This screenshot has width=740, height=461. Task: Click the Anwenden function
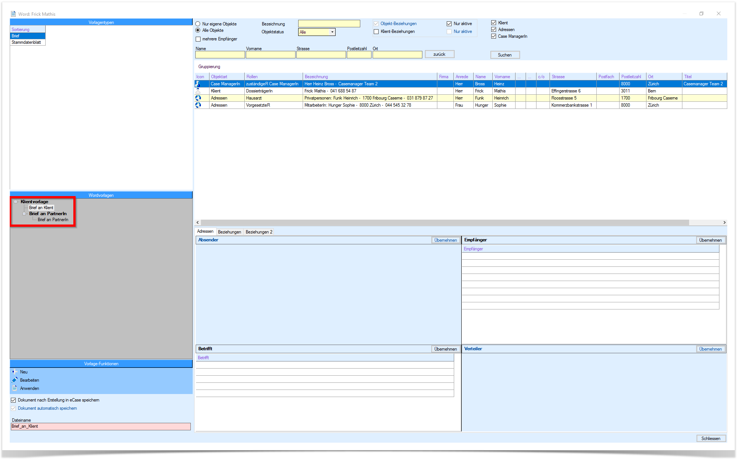click(x=30, y=388)
